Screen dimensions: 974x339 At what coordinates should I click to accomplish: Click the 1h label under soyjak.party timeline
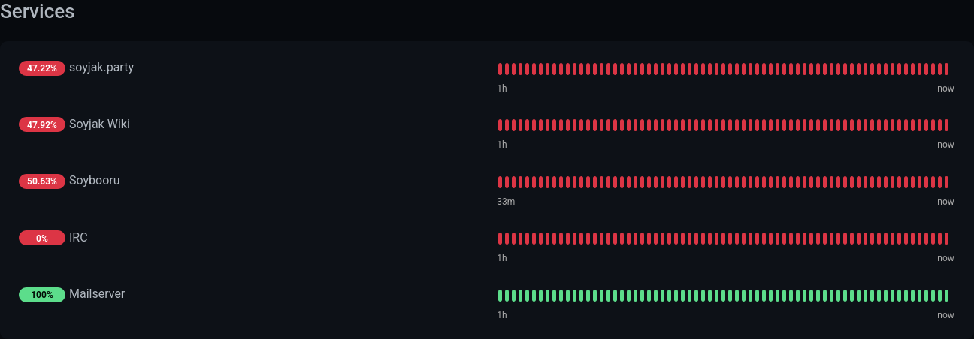tap(502, 88)
